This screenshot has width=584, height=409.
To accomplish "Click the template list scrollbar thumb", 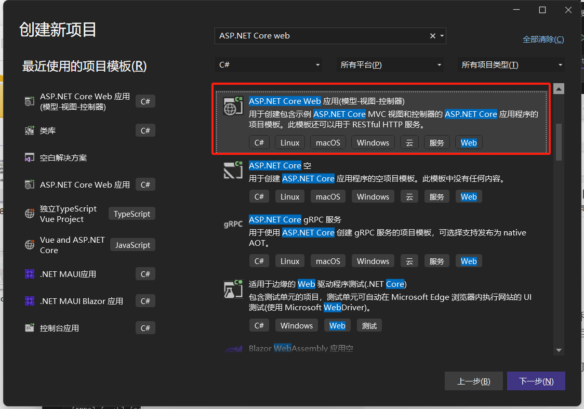I will tap(559, 142).
